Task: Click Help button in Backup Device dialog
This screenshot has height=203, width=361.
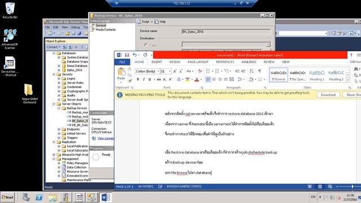Action: pyautogui.click(x=160, y=21)
